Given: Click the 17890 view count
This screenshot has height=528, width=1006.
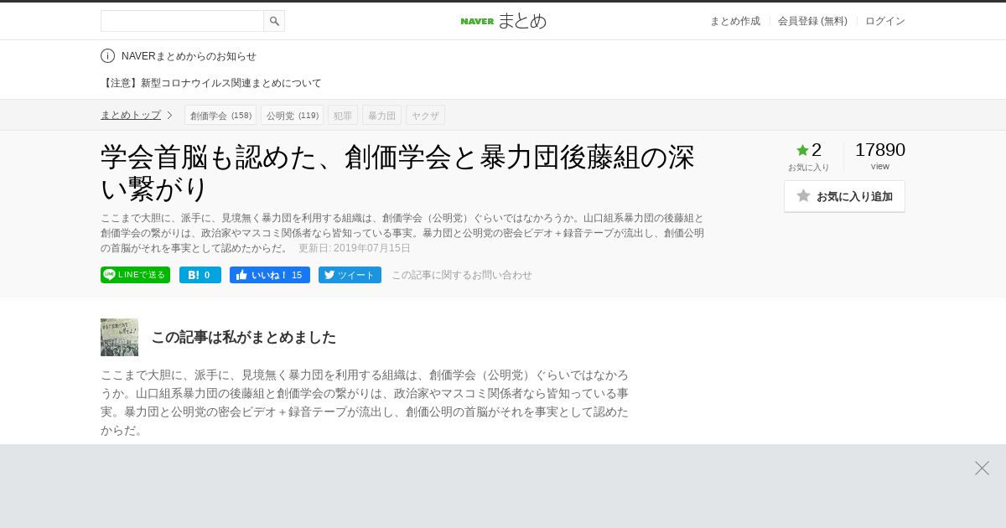Looking at the screenshot, I should click(880, 150).
